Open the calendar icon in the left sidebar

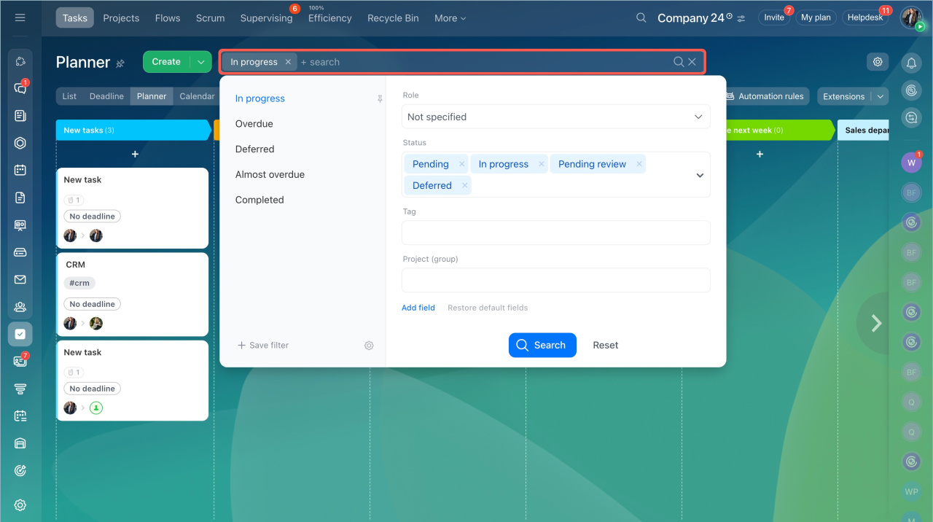coord(20,171)
